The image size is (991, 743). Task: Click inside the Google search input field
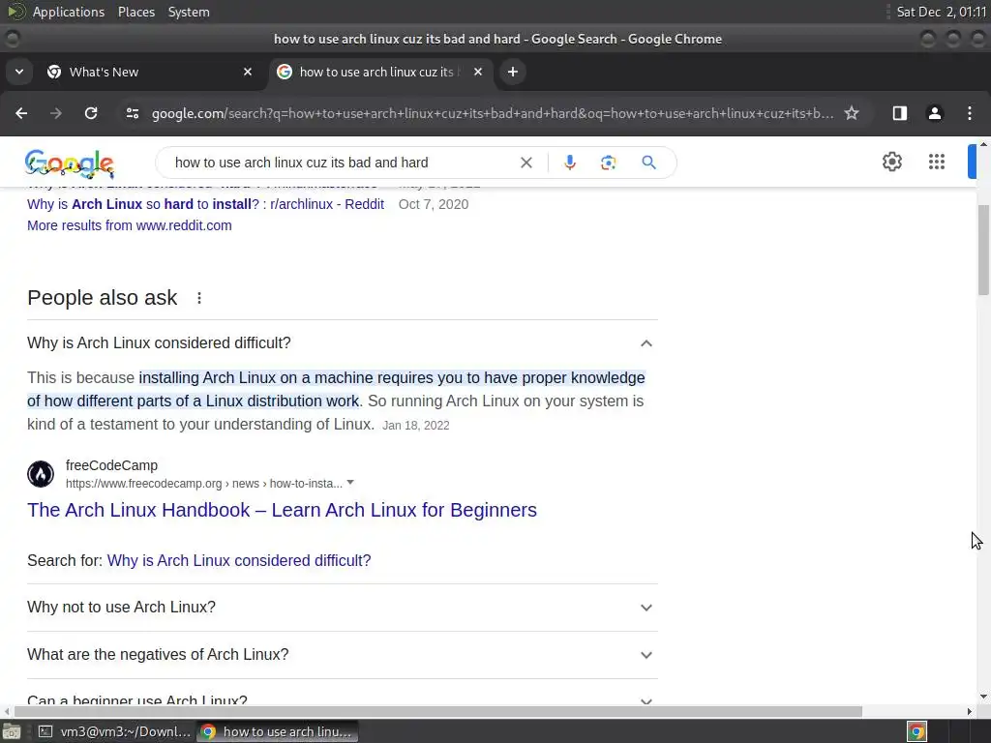point(342,163)
